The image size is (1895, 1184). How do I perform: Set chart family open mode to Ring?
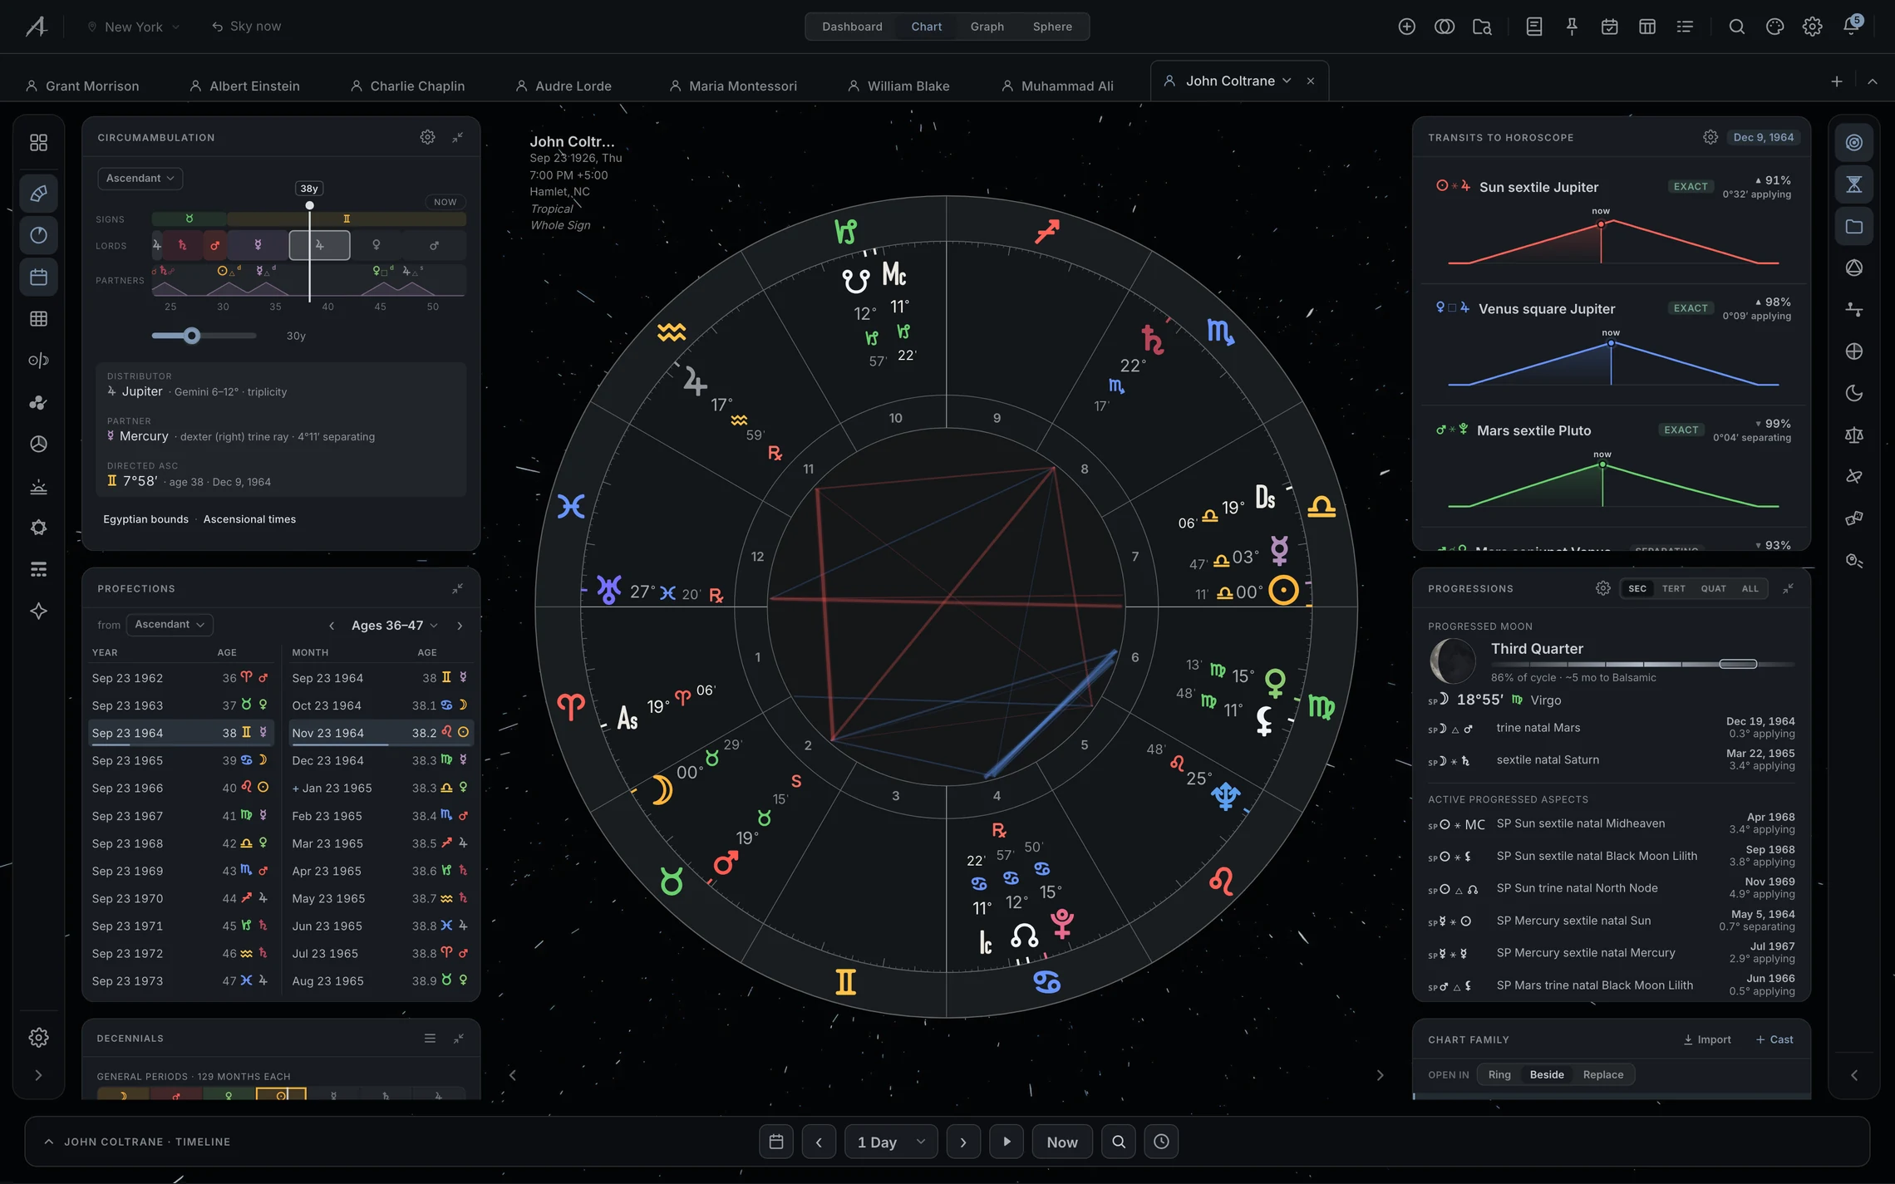click(x=1499, y=1074)
